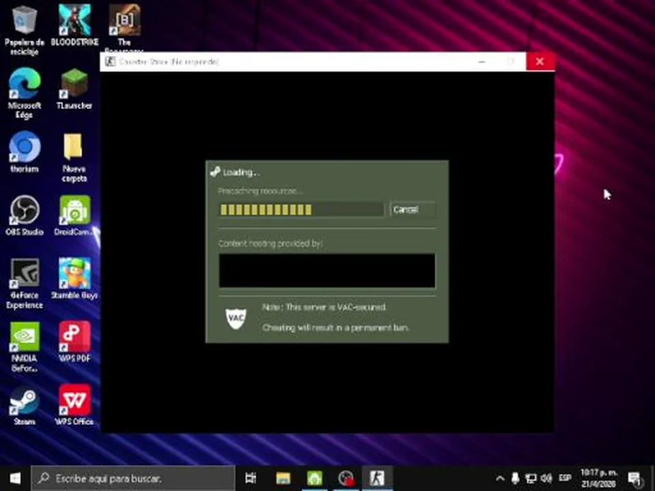Image resolution: width=655 pixels, height=491 pixels.
Task: Open WPS PDF desktop shortcut
Action: (x=75, y=342)
